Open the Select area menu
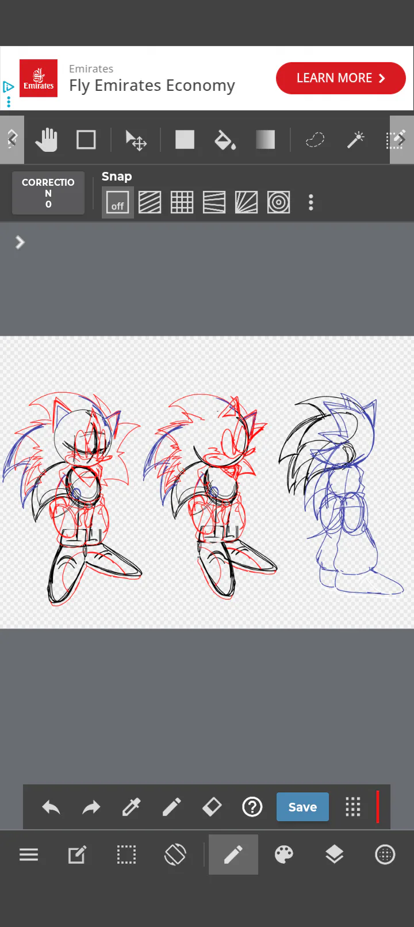Screen dimensions: 414x927 coord(126,855)
